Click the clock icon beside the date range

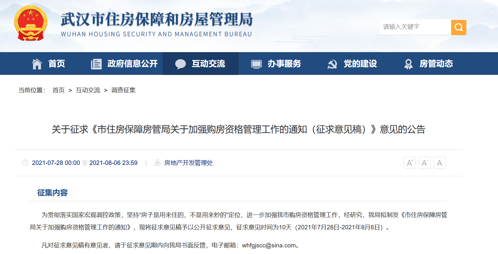pos(25,163)
